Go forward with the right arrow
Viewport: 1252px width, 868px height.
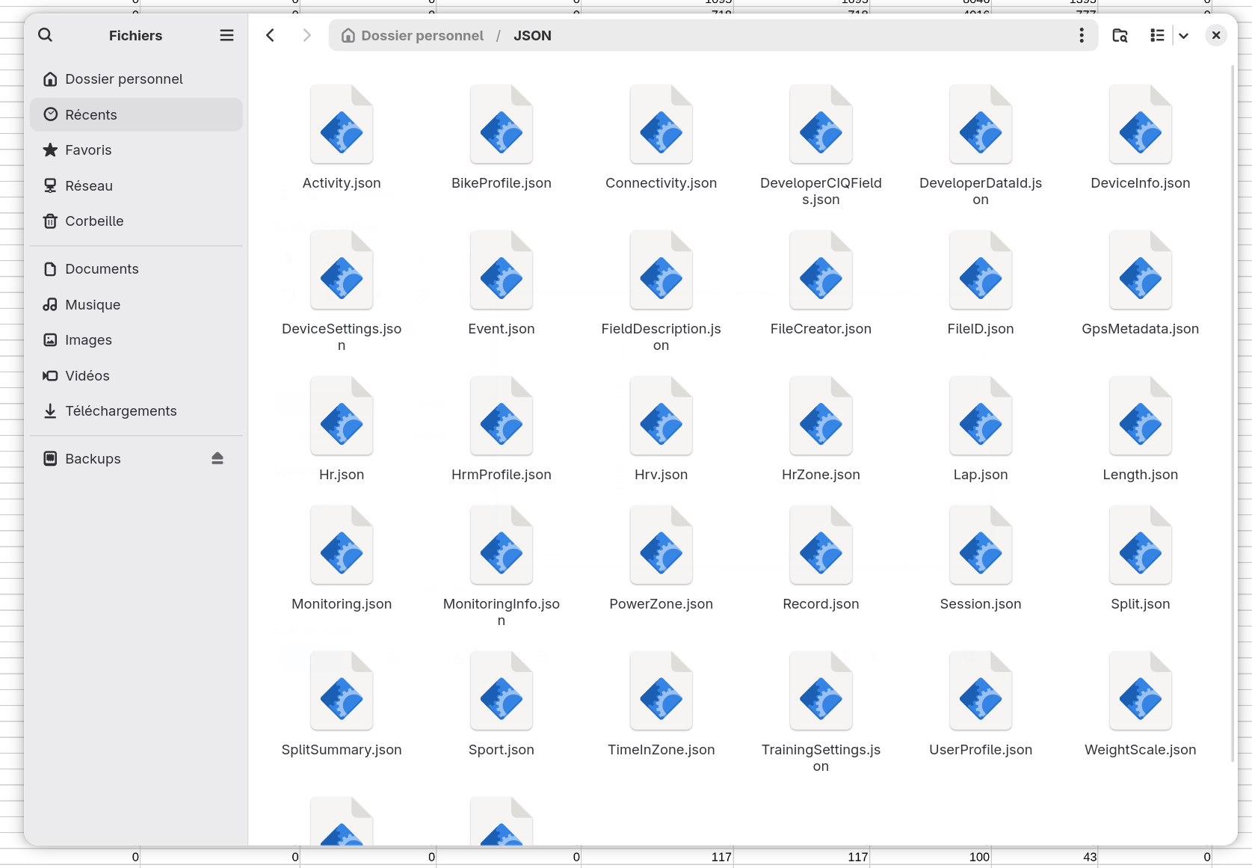306,35
